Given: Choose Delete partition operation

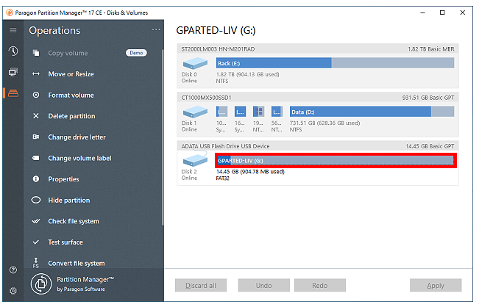Looking at the screenshot, I should point(71,116).
